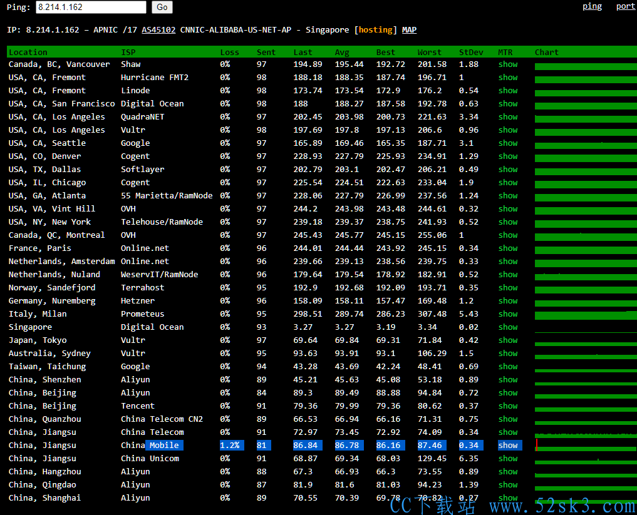Viewport: 637px width, 515px height.
Task: Show MTR for Fremont Hurricane FMT2
Action: click(x=508, y=78)
